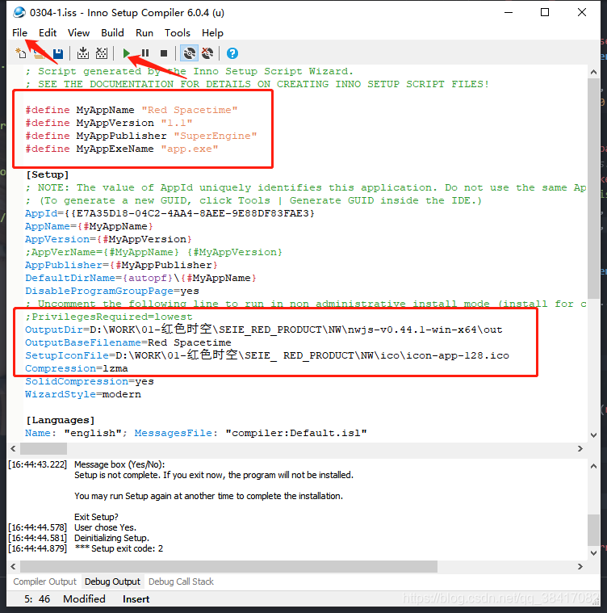Toggle the Target Uninstall disc icon
The width and height of the screenshot is (607, 613).
[207, 53]
